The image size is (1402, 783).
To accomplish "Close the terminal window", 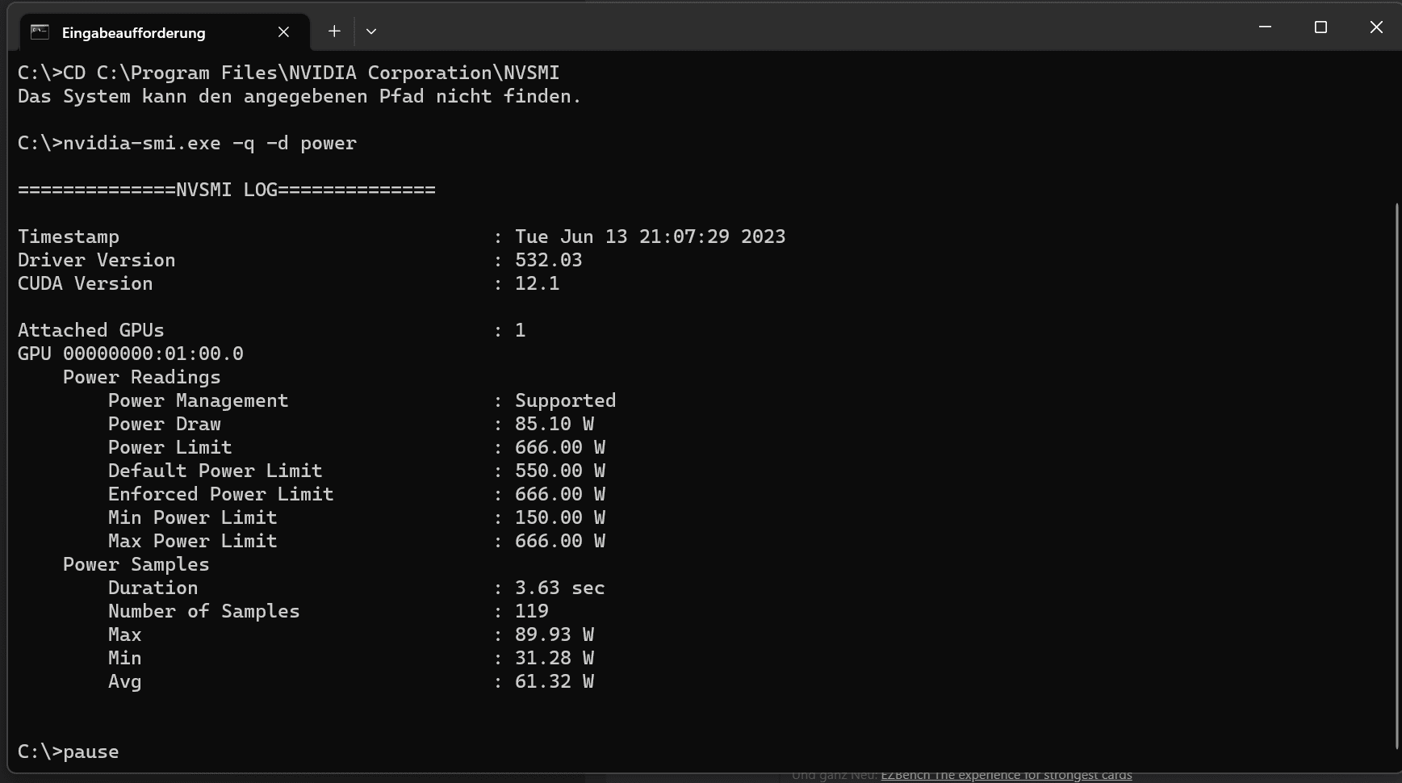I will tap(1376, 27).
